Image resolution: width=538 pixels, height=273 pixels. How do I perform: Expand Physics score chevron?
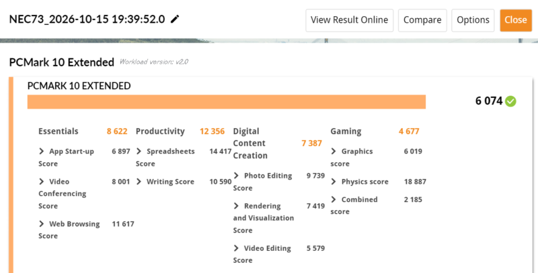click(x=334, y=181)
